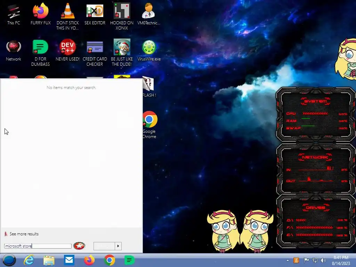The height and width of the screenshot is (267, 356).
Task: Open the VLC cone desktop icon
Action: pyautogui.click(x=68, y=16)
